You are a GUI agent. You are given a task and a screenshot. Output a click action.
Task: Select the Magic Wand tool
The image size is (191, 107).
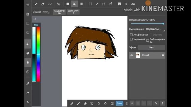(97, 4)
